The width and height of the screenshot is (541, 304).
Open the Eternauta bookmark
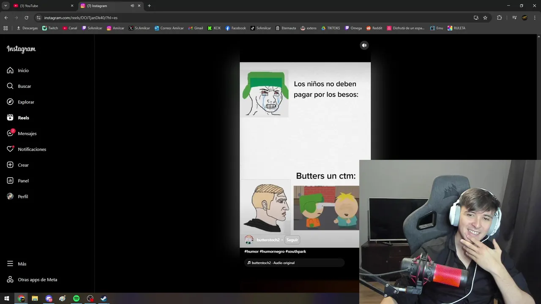(286, 28)
